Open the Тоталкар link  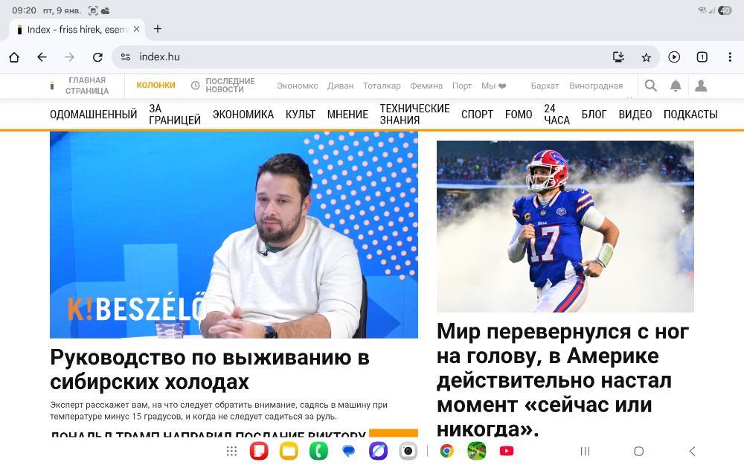[x=382, y=86]
